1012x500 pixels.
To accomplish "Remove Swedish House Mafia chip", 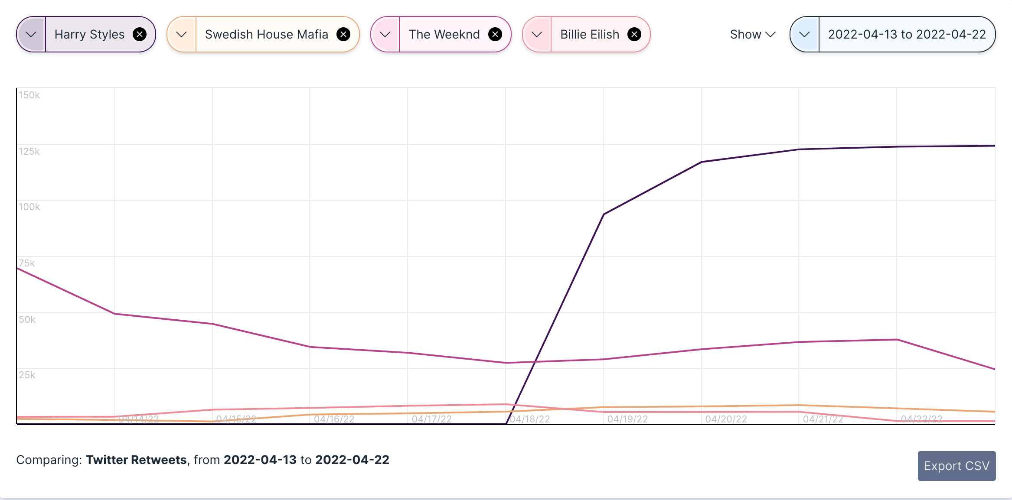I will tap(343, 34).
